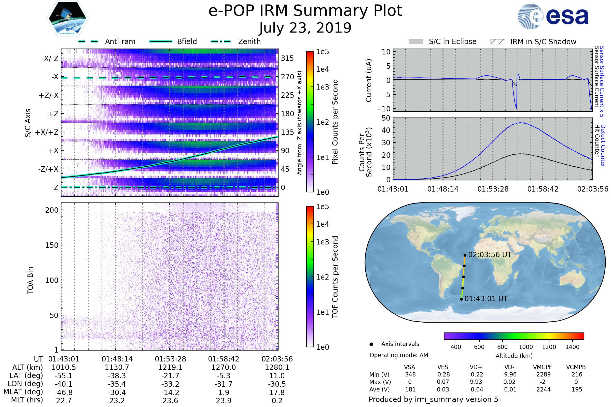Click the Axis intervals black dot legend marker
This screenshot has width=611, height=407.
(x=371, y=344)
